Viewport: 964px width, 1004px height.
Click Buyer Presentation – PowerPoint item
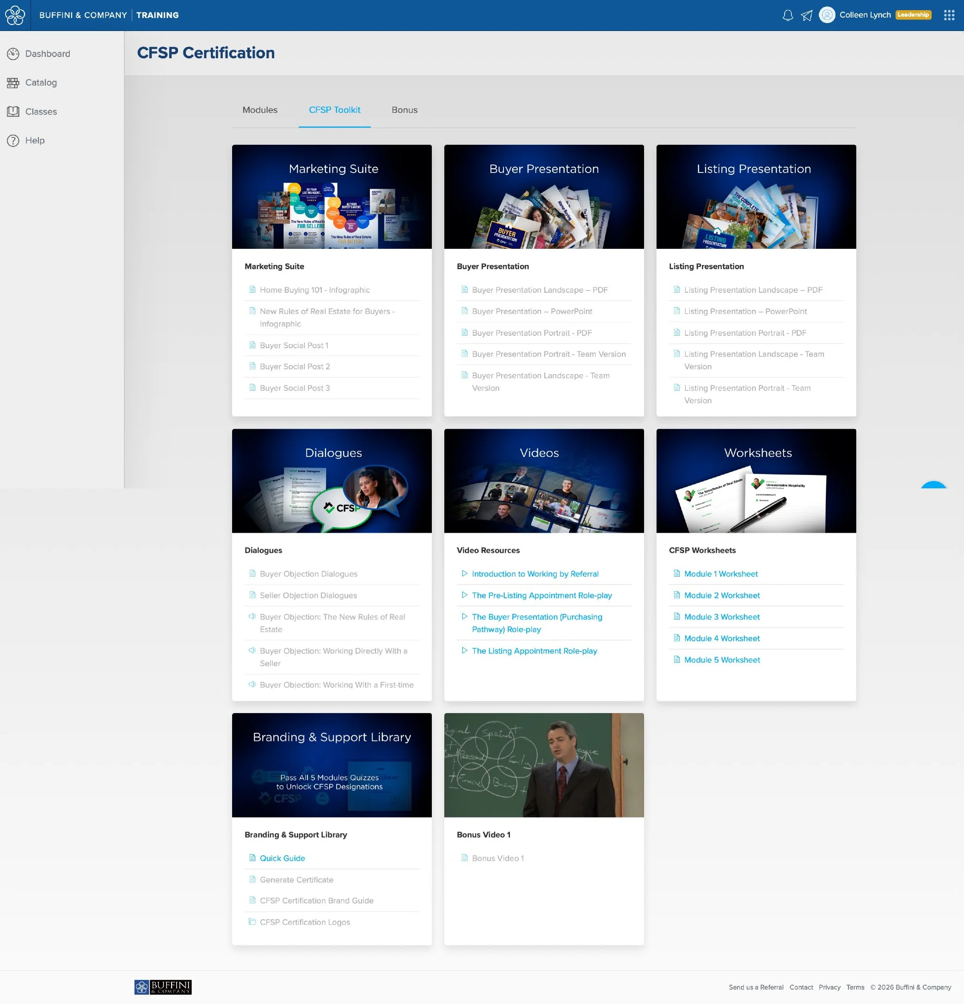[x=532, y=311]
